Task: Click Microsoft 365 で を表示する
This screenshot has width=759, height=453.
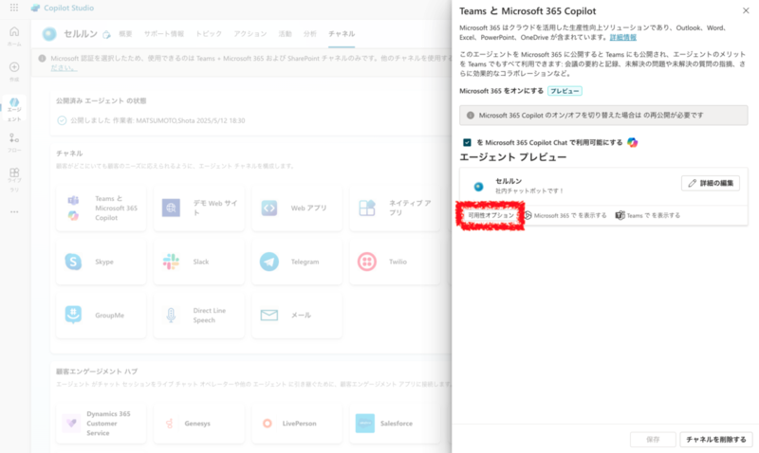Action: pyautogui.click(x=565, y=216)
